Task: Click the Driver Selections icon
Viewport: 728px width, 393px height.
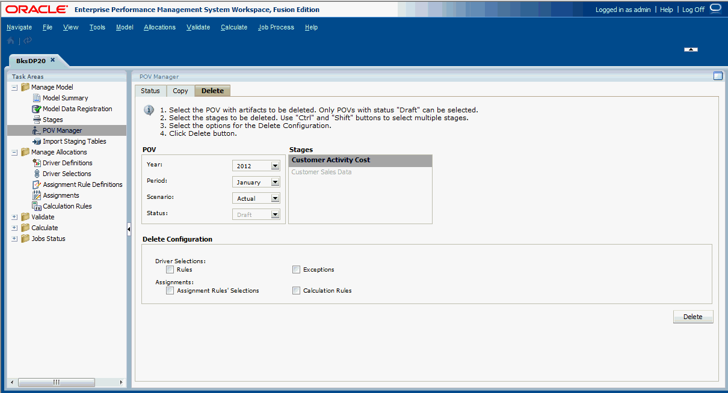Action: coord(37,174)
